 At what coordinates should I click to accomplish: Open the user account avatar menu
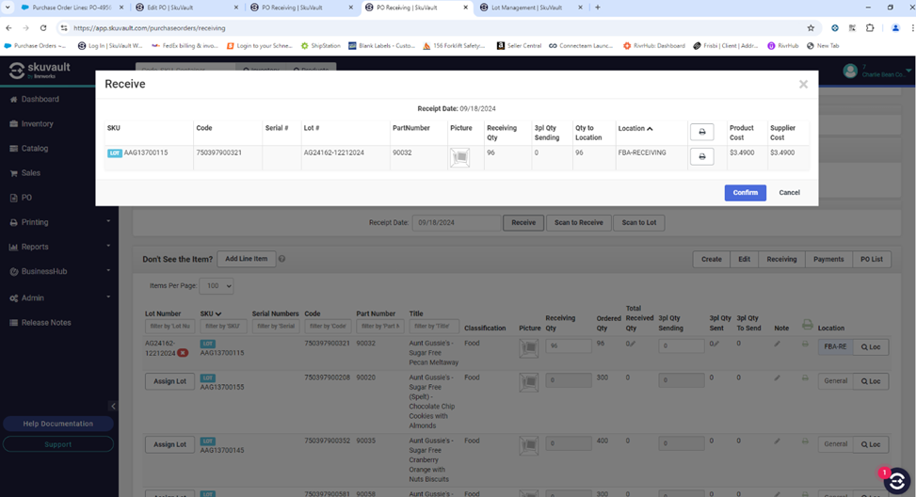(850, 72)
